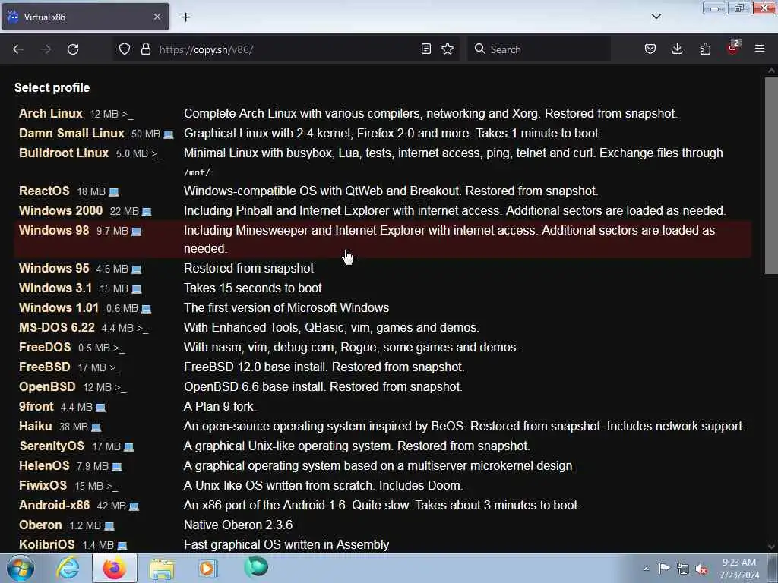The width and height of the screenshot is (778, 583).
Task: View site security padlock info
Action: (145, 49)
